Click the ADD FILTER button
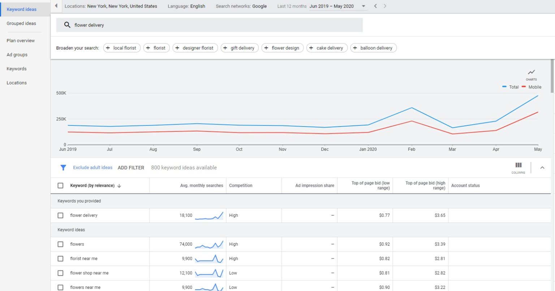Viewport: 555px width, 291px height. click(x=131, y=167)
